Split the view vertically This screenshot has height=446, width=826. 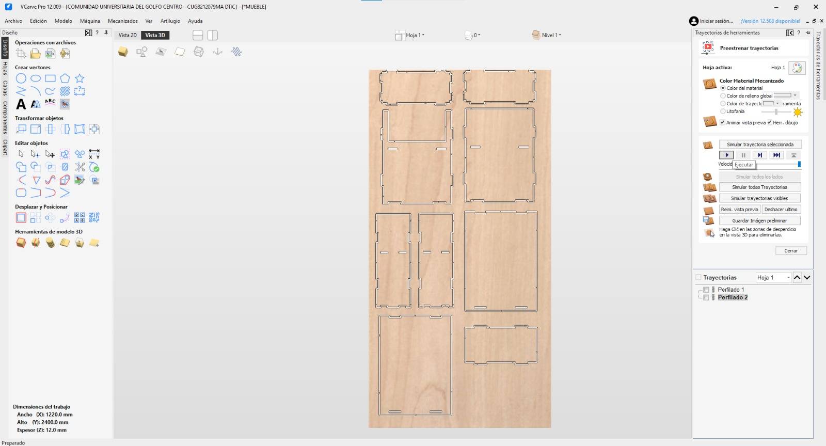point(213,35)
